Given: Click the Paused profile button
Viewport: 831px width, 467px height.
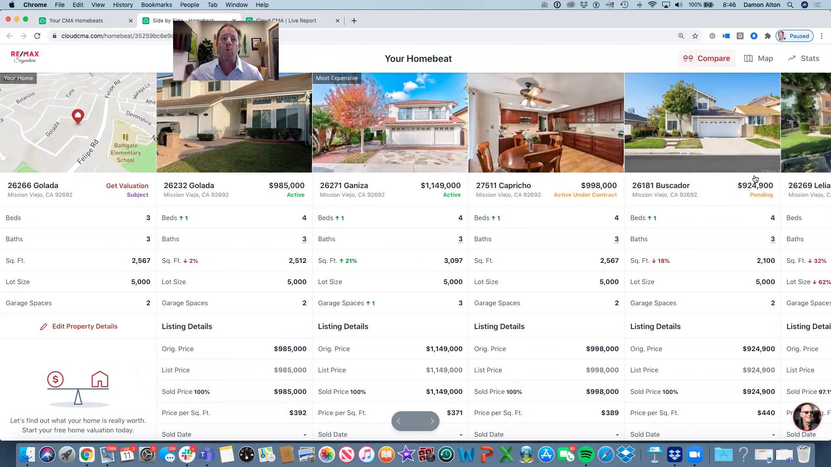Looking at the screenshot, I should point(794,36).
